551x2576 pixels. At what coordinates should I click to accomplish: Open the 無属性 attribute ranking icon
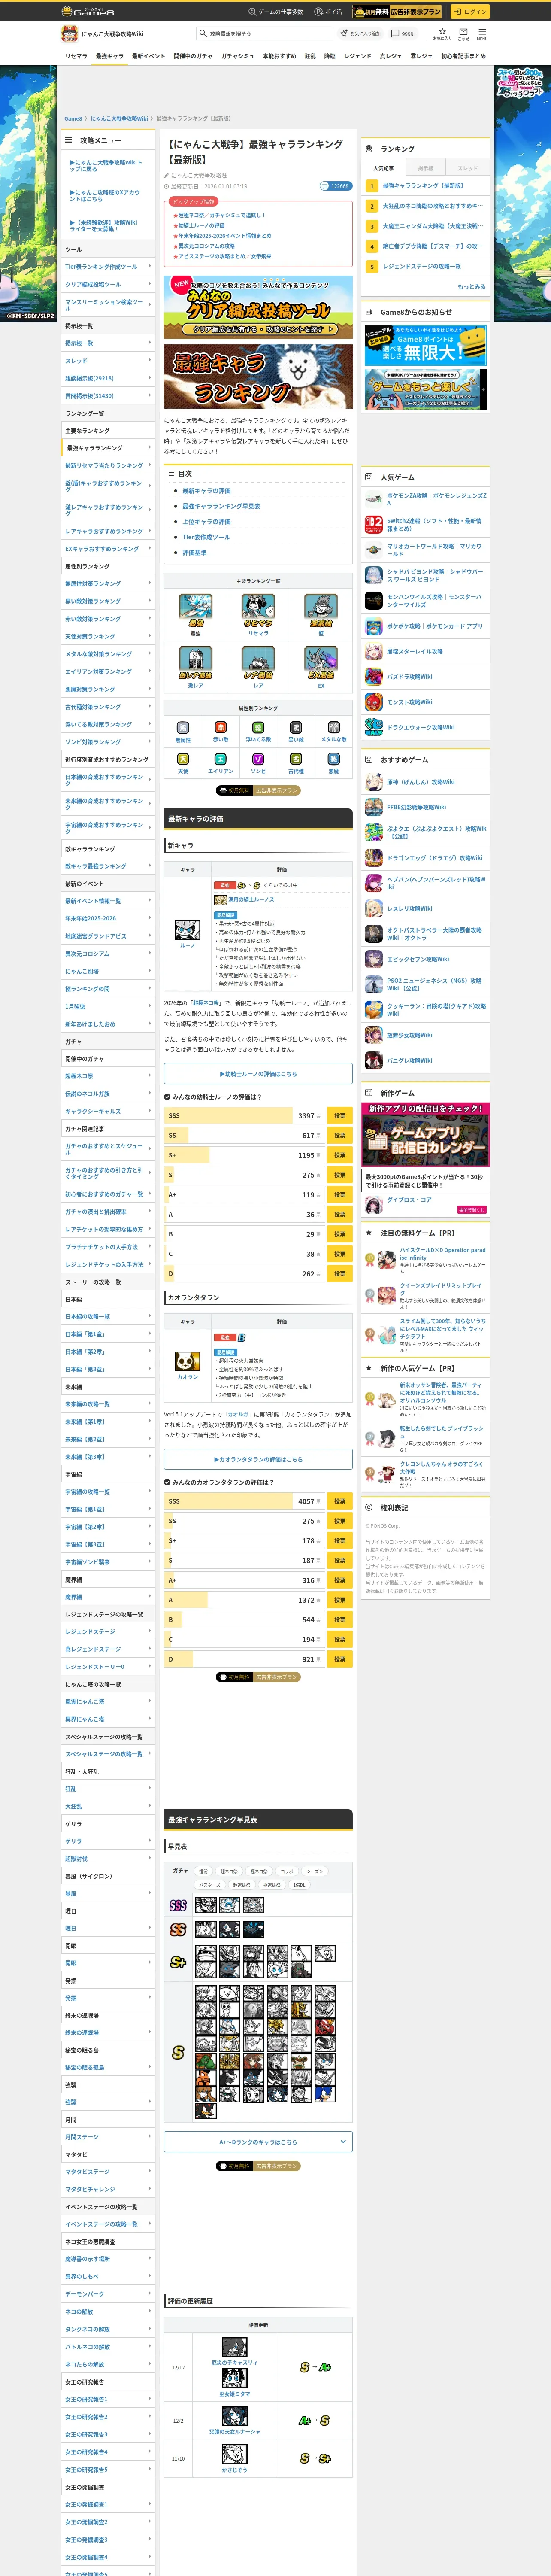coord(183,728)
